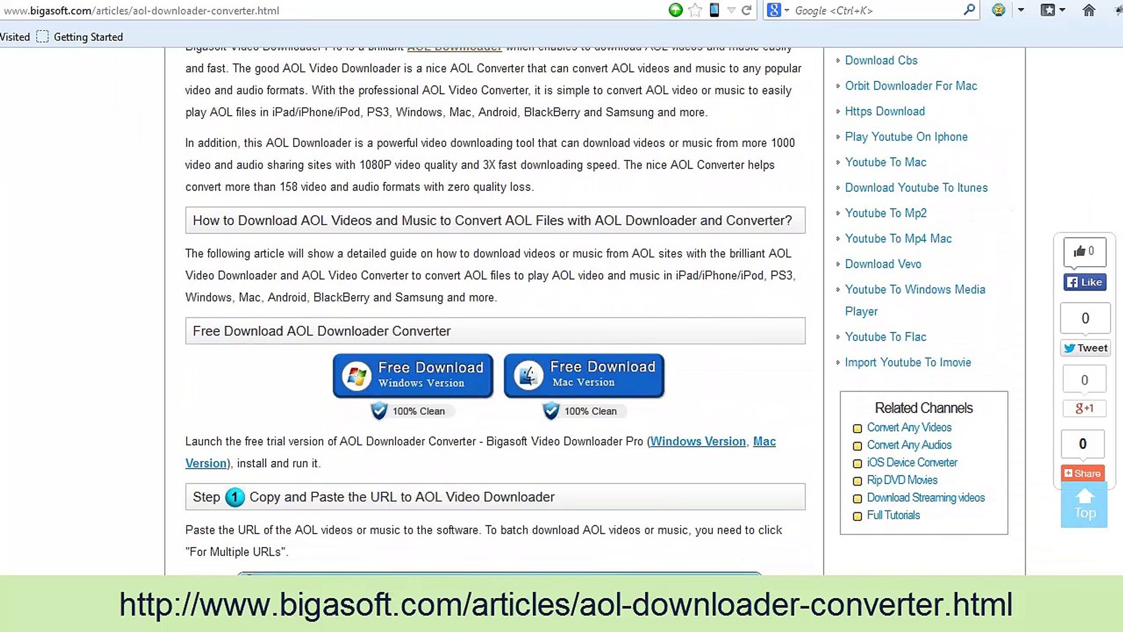Open the URL history dropdown arrow
The height and width of the screenshot is (632, 1123).
click(x=731, y=11)
